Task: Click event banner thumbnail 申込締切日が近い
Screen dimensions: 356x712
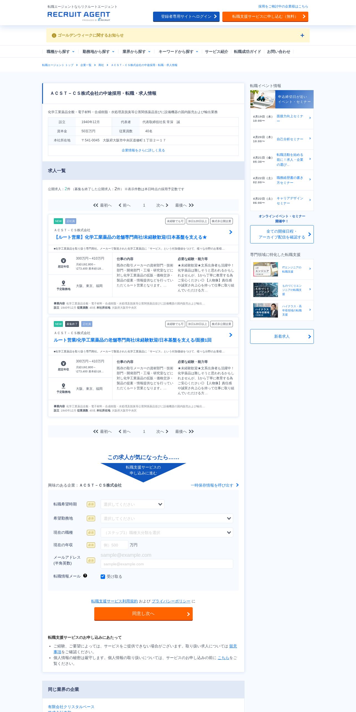Action: tap(282, 99)
